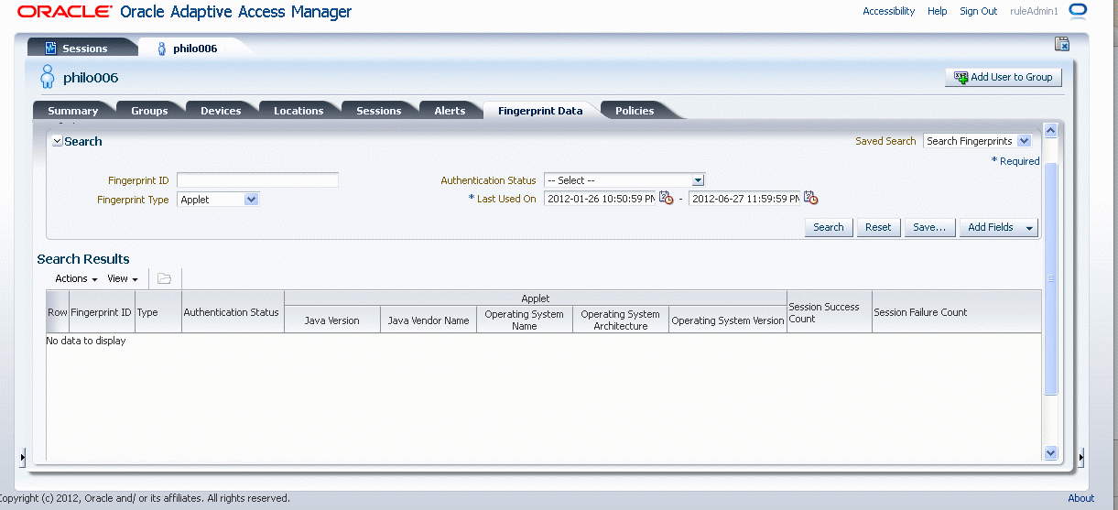
Task: Click the ruleAdmin1 username text
Action: click(1034, 11)
